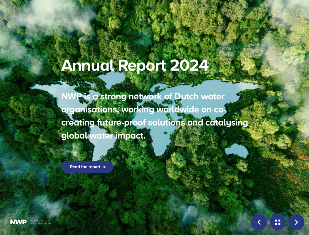Click the Read the report button
Viewport: 309px width, 235px height.
tap(87, 167)
